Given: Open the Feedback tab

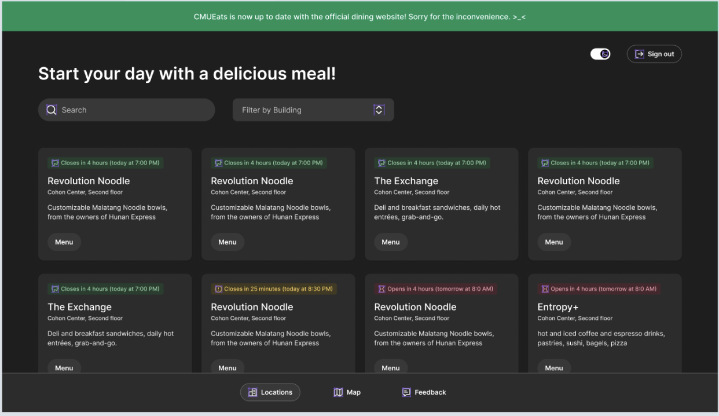Looking at the screenshot, I should [x=424, y=392].
